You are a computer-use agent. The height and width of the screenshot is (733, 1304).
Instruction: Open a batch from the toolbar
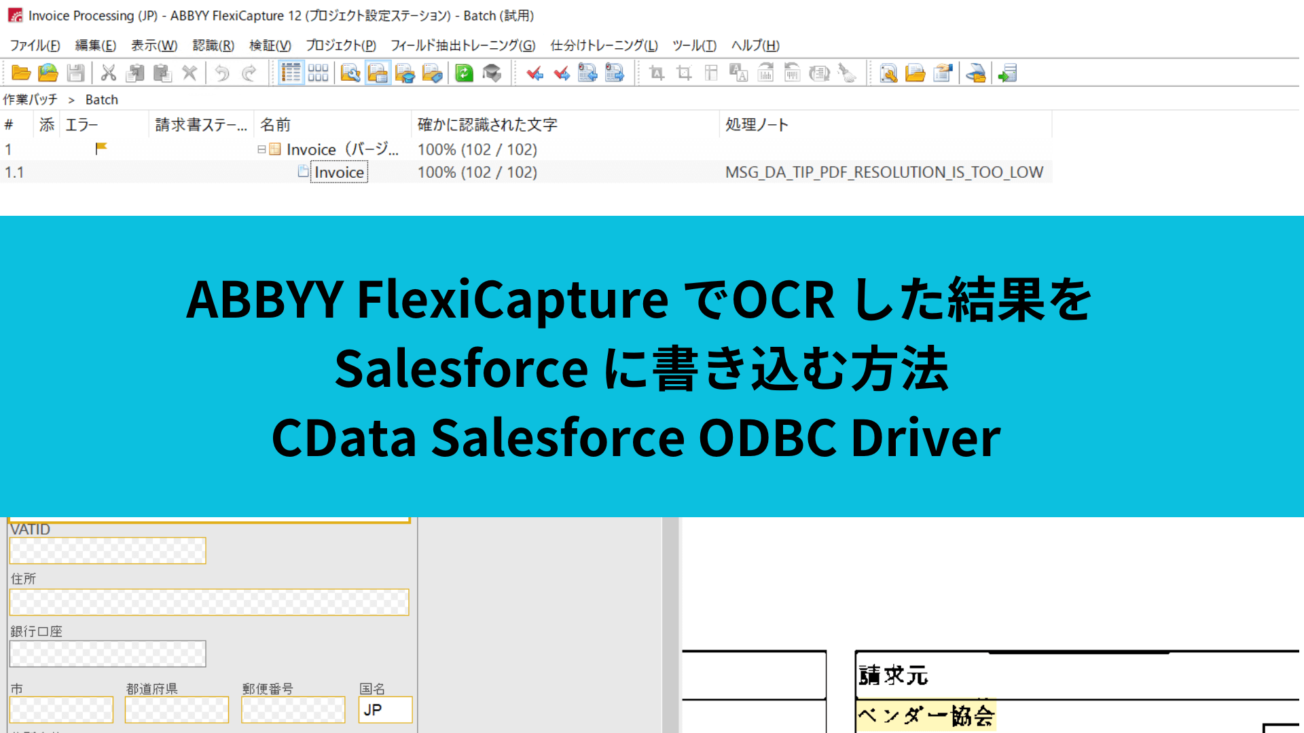[20, 73]
